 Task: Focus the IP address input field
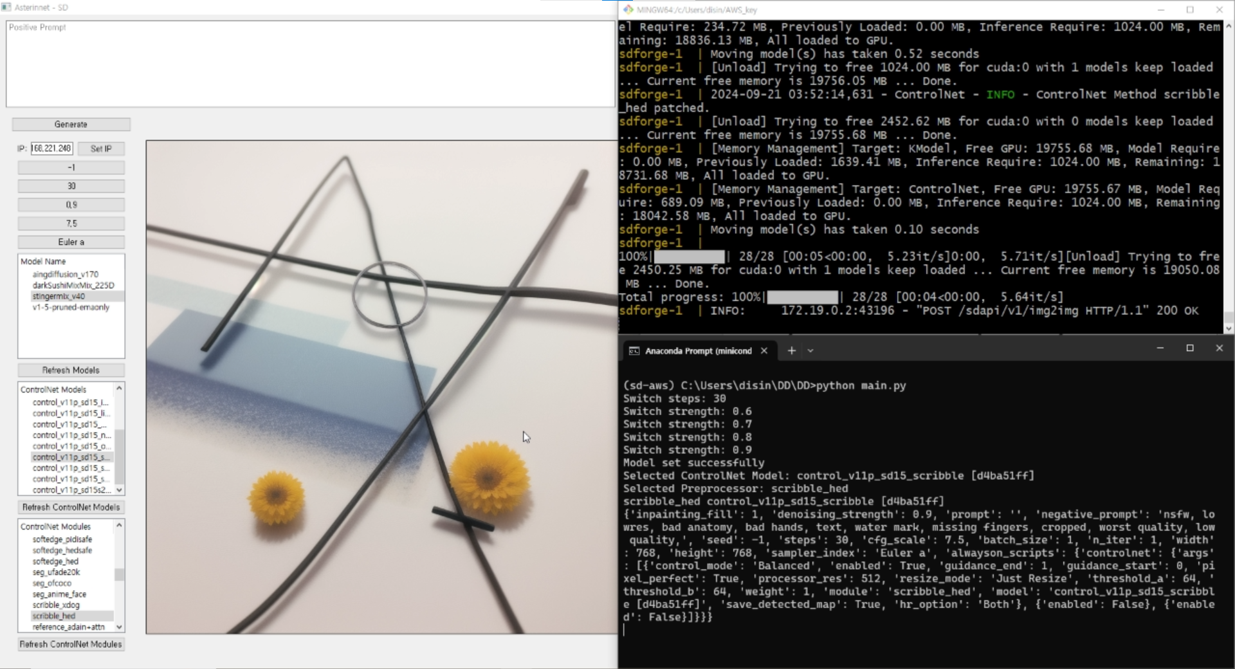[51, 149]
